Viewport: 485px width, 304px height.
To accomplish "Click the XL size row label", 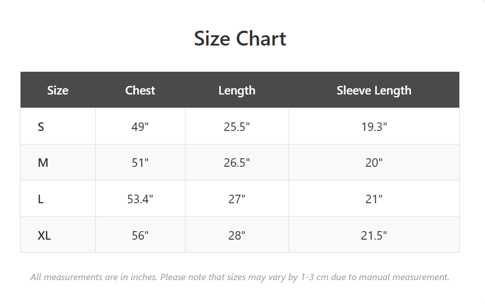I will coord(44,235).
